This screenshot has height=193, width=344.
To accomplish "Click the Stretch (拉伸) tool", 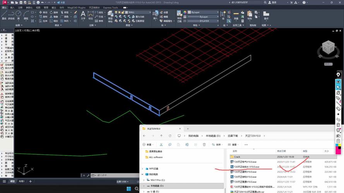I will click(x=43, y=21).
